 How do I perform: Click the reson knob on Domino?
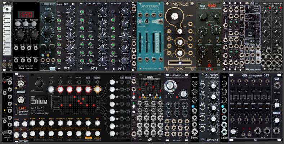coord(183,94)
